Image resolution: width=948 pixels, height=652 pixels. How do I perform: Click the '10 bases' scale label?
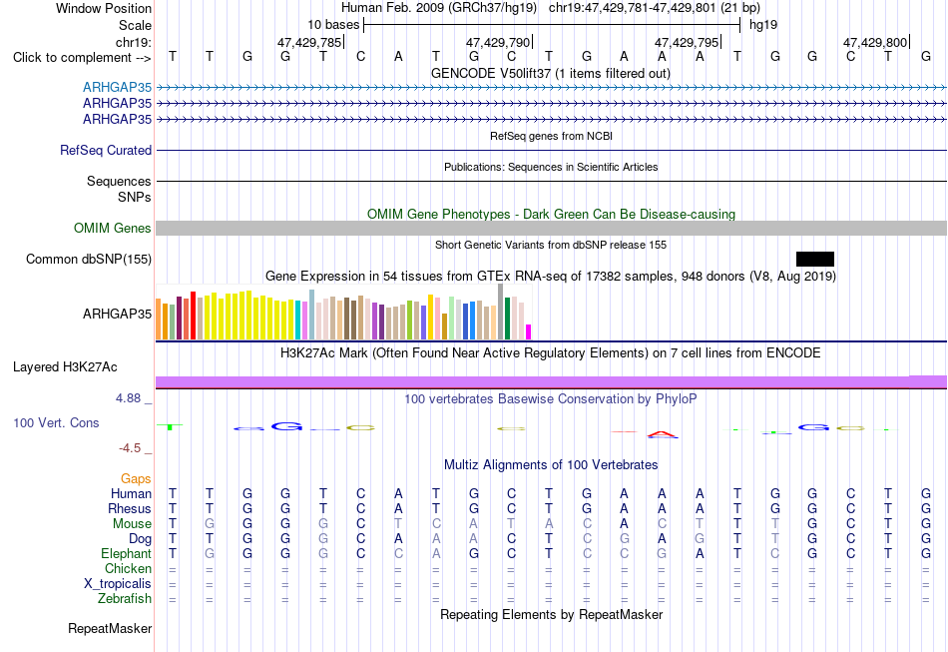(x=333, y=25)
